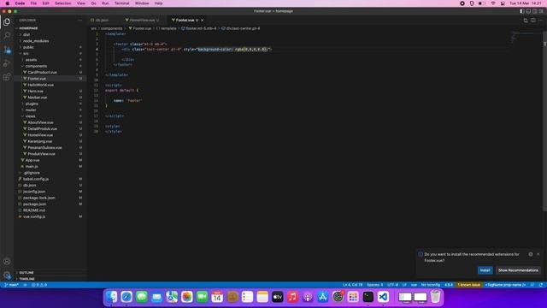Collapse the components folder

tap(36, 66)
